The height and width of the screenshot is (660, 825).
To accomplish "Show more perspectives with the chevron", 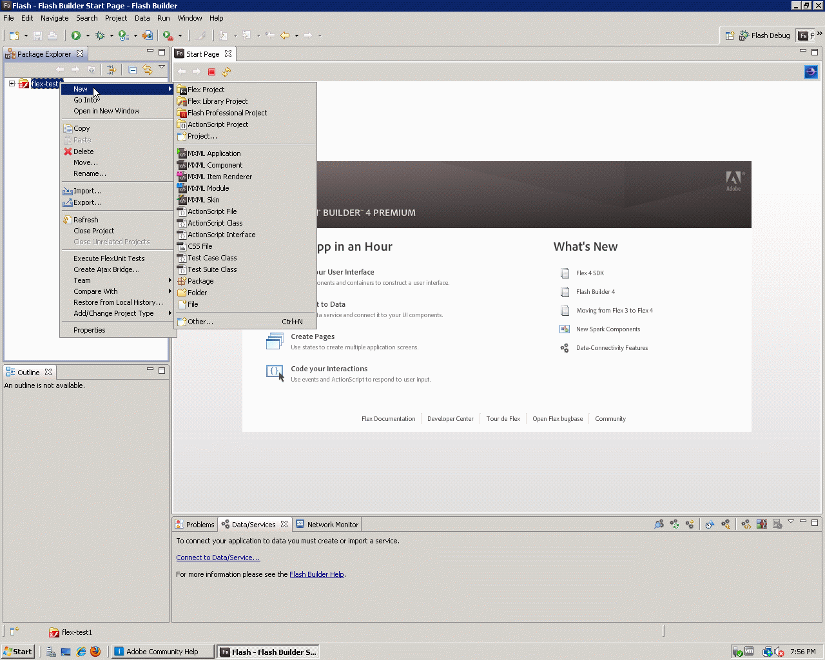I will (820, 34).
